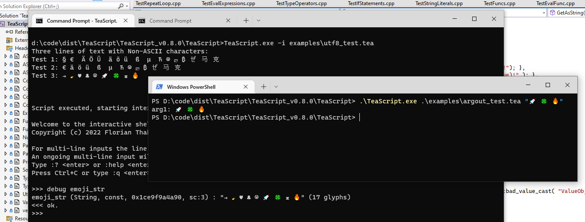Click the '>>>' interactive shell prompt in Command Prompt

(37, 213)
